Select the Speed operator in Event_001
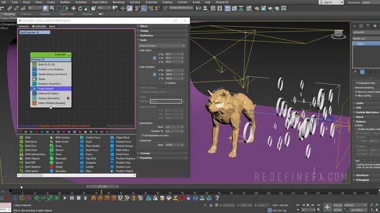380x213 pixels. pos(51,74)
